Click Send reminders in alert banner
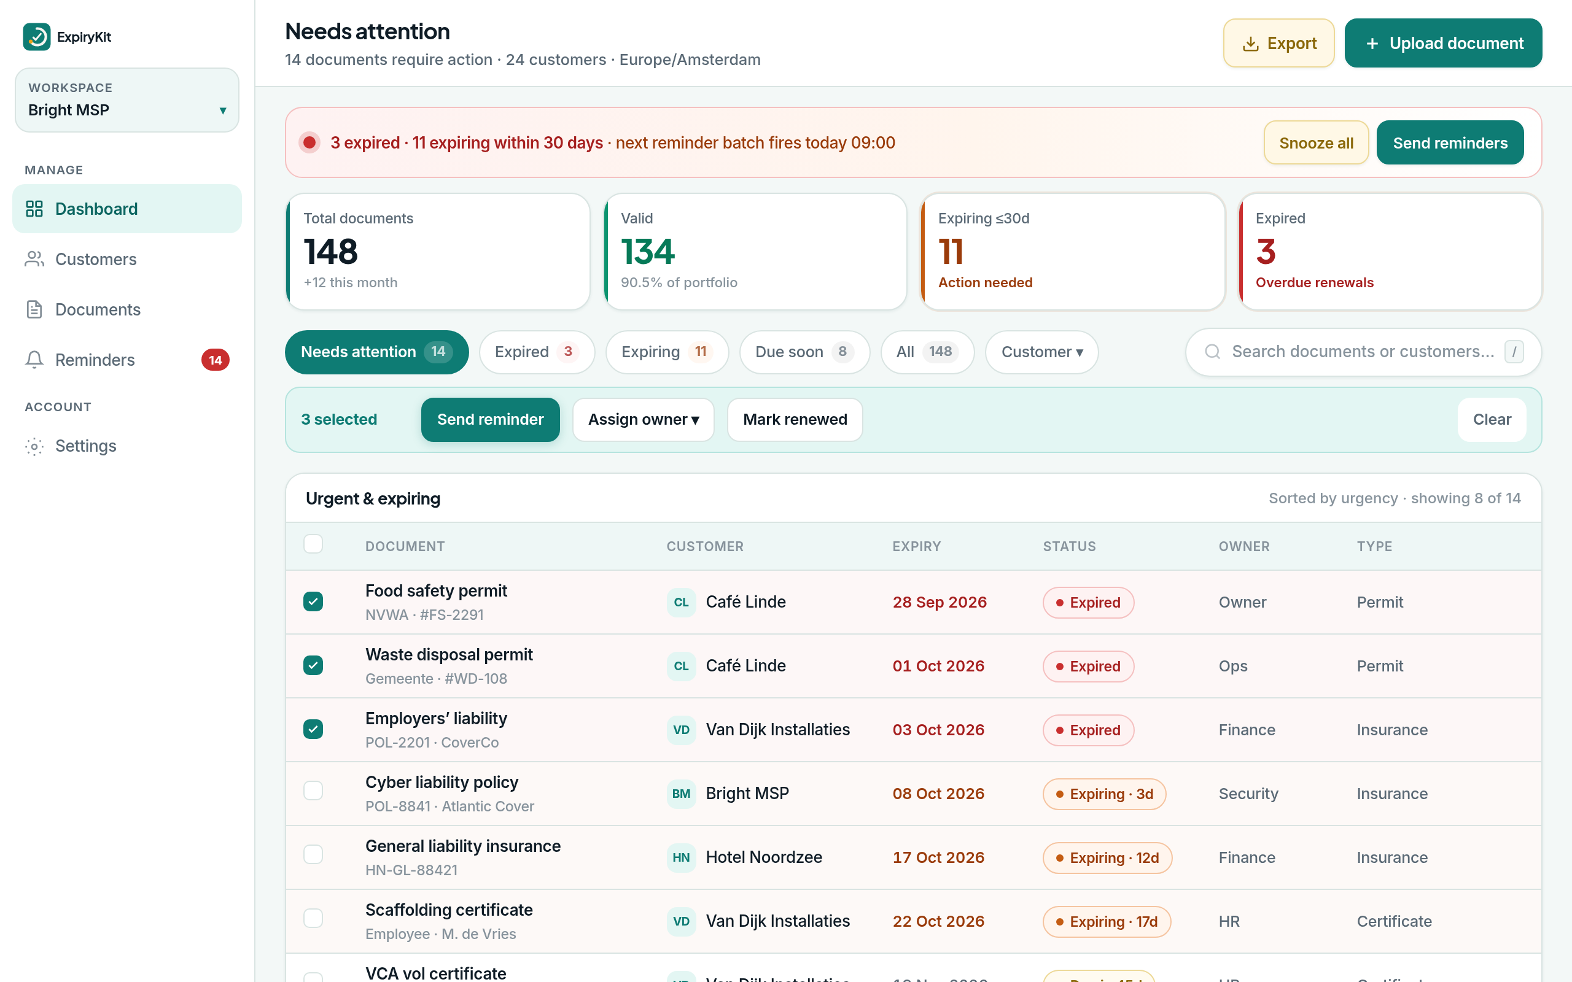This screenshot has height=982, width=1572. (x=1450, y=142)
